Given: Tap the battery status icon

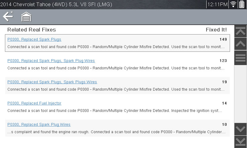Looking at the screenshot, I should coord(241,4).
